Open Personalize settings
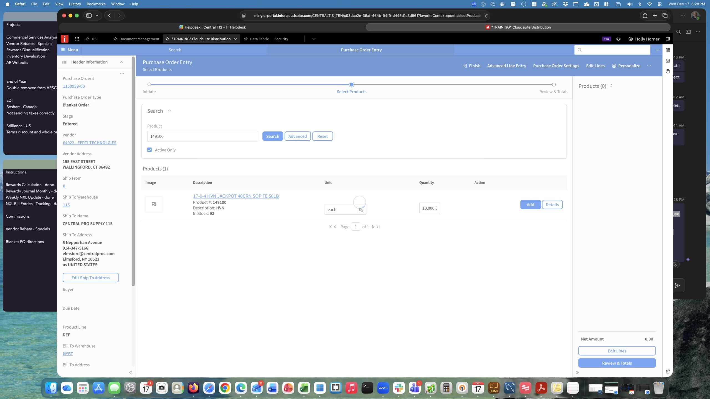710x399 pixels. point(626,66)
